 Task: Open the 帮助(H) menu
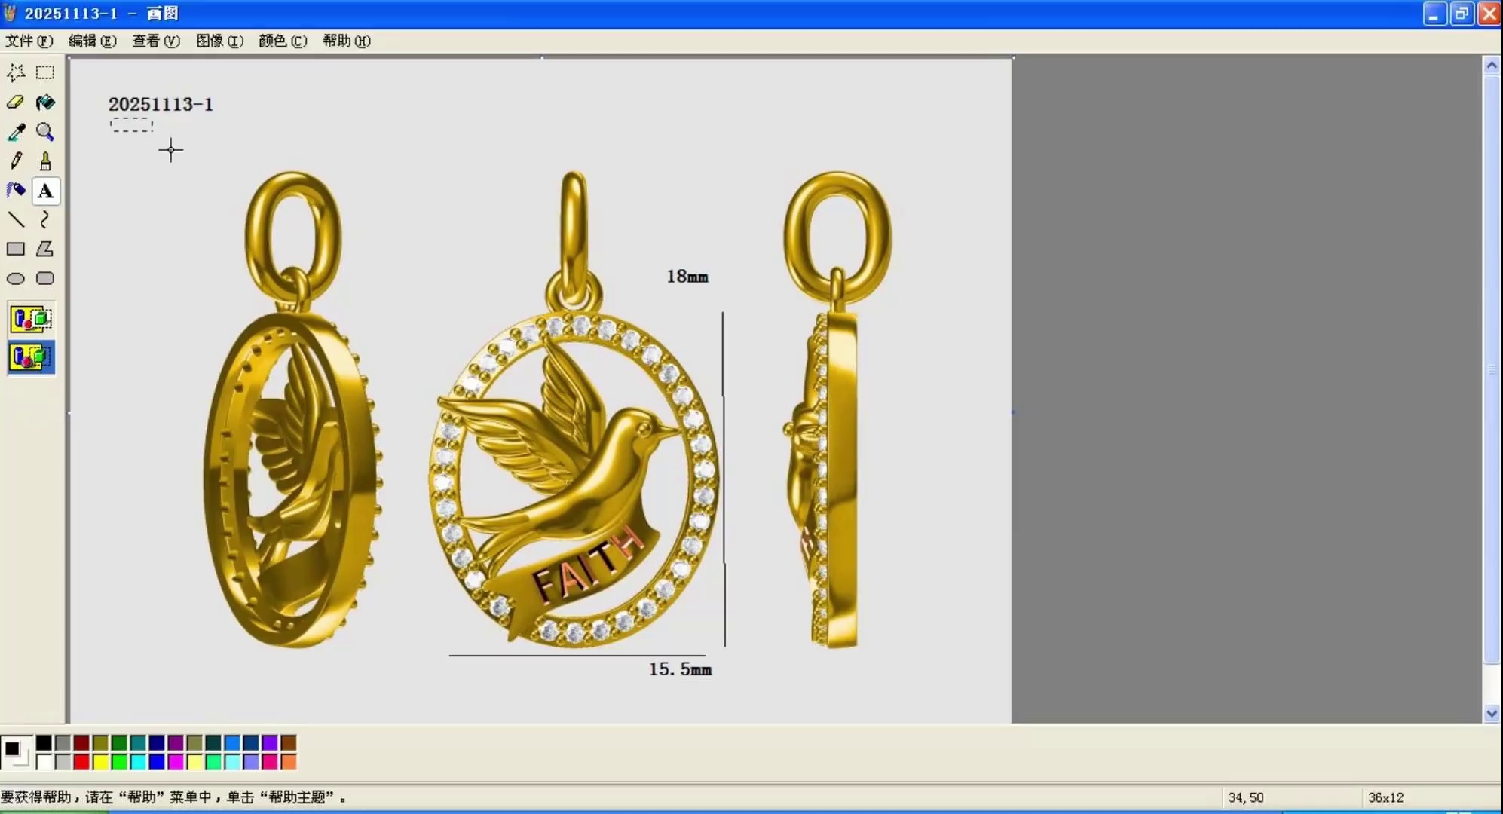346,41
